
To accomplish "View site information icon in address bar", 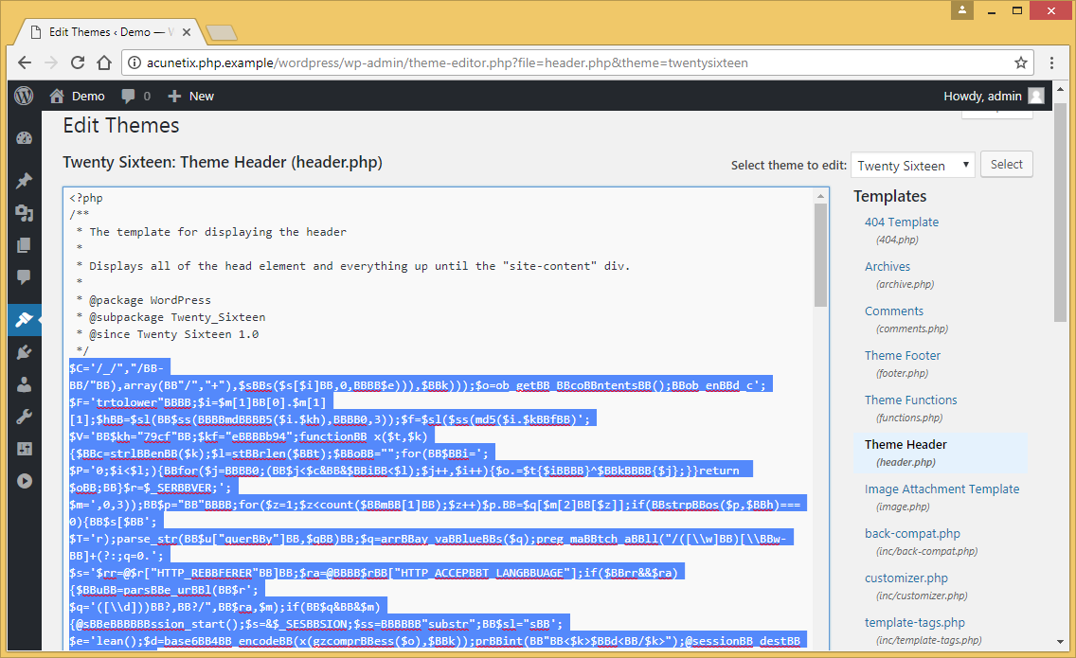I will [134, 62].
